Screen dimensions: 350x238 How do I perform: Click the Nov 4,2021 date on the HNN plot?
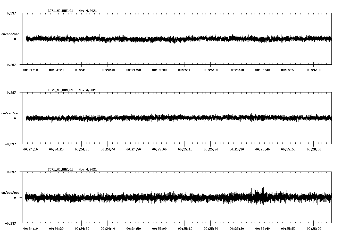(88, 90)
